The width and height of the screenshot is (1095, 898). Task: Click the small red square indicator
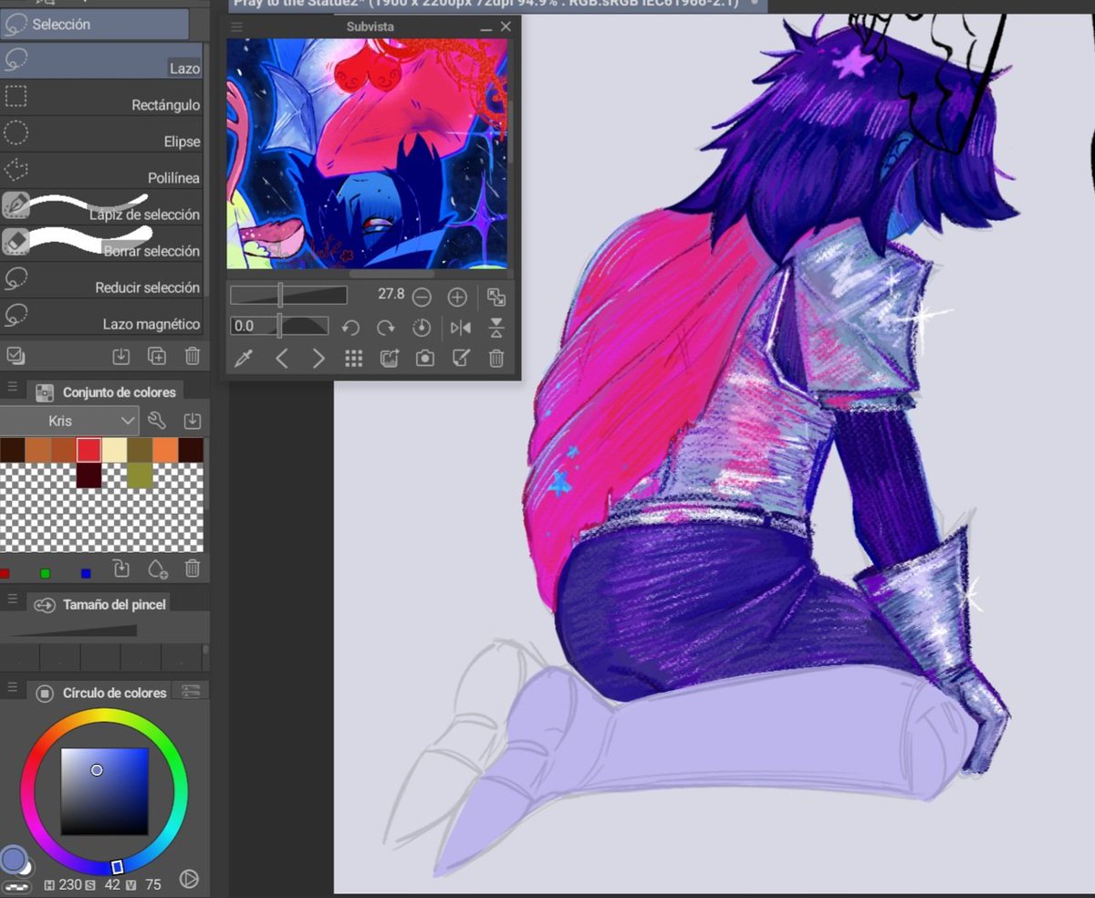click(x=5, y=573)
